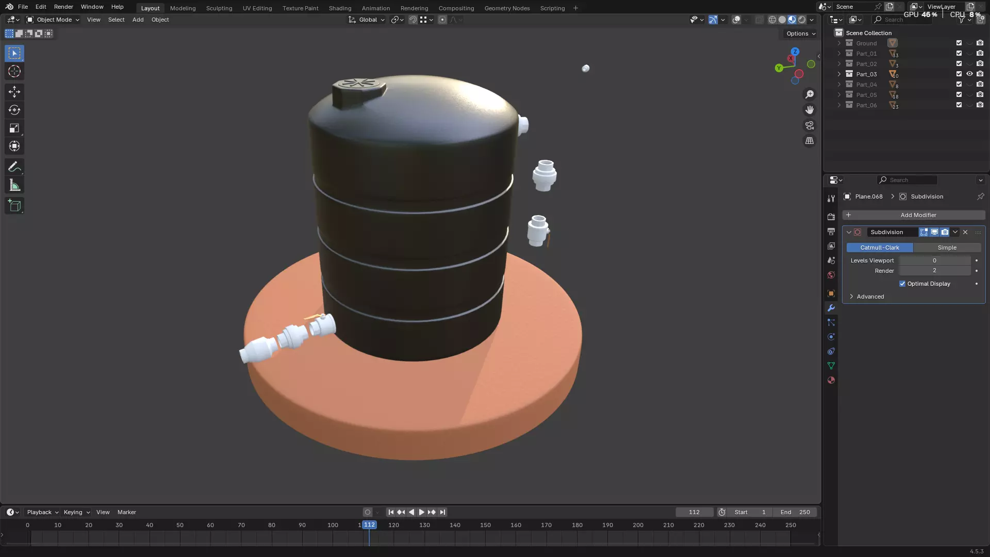
Task: Remove the Subdivision modifier
Action: tap(965, 232)
